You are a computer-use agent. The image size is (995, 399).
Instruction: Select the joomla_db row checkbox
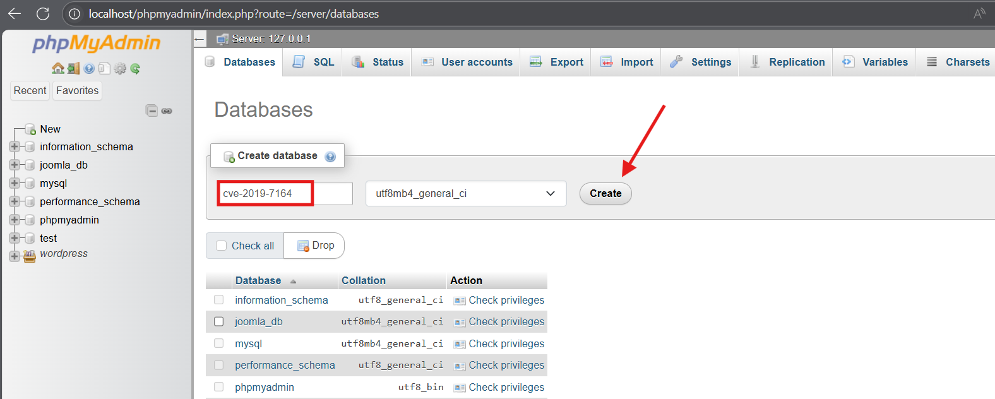219,321
